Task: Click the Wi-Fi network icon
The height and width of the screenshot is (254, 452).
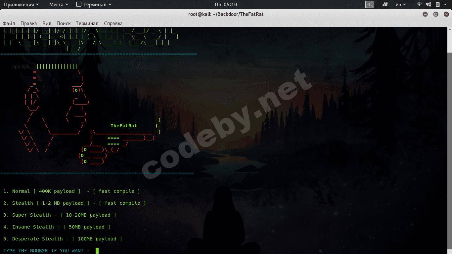Action: (419, 5)
